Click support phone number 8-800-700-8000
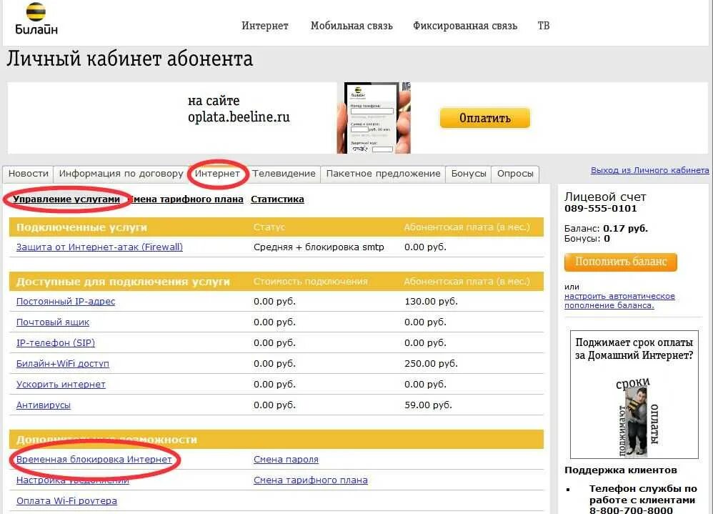 631,510
